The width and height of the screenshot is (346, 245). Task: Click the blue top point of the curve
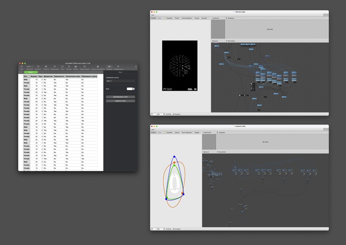tap(174, 157)
